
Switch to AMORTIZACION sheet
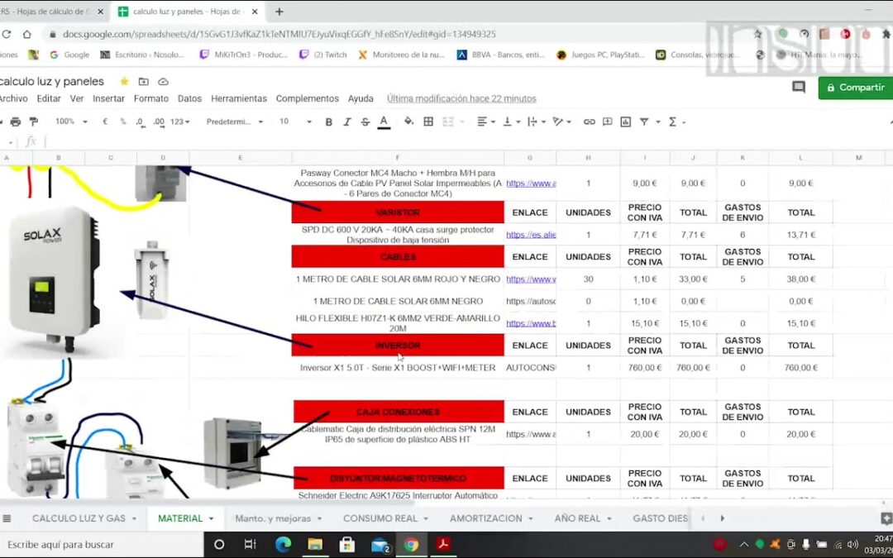click(x=486, y=518)
